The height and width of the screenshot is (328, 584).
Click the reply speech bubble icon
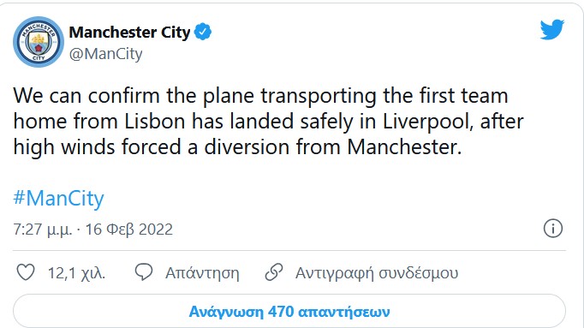tap(144, 272)
